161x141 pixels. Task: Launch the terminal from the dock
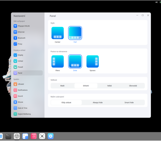(x=8, y=136)
